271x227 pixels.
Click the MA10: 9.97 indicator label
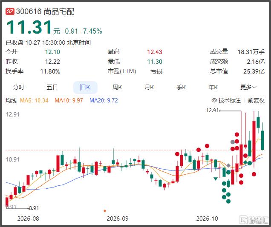click(x=69, y=100)
